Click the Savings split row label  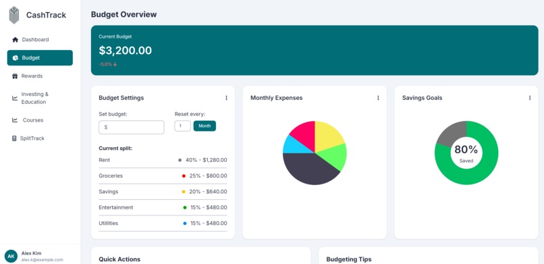point(109,192)
